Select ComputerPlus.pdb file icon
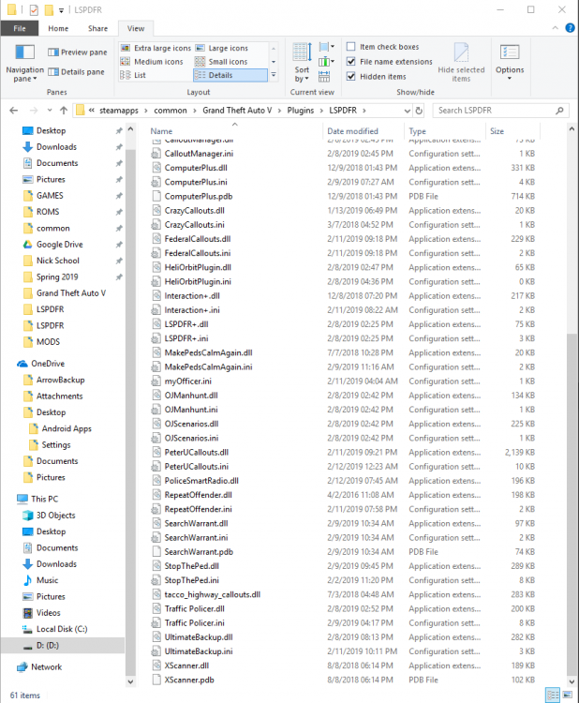Viewport: 579px width, 703px height. coord(156,197)
